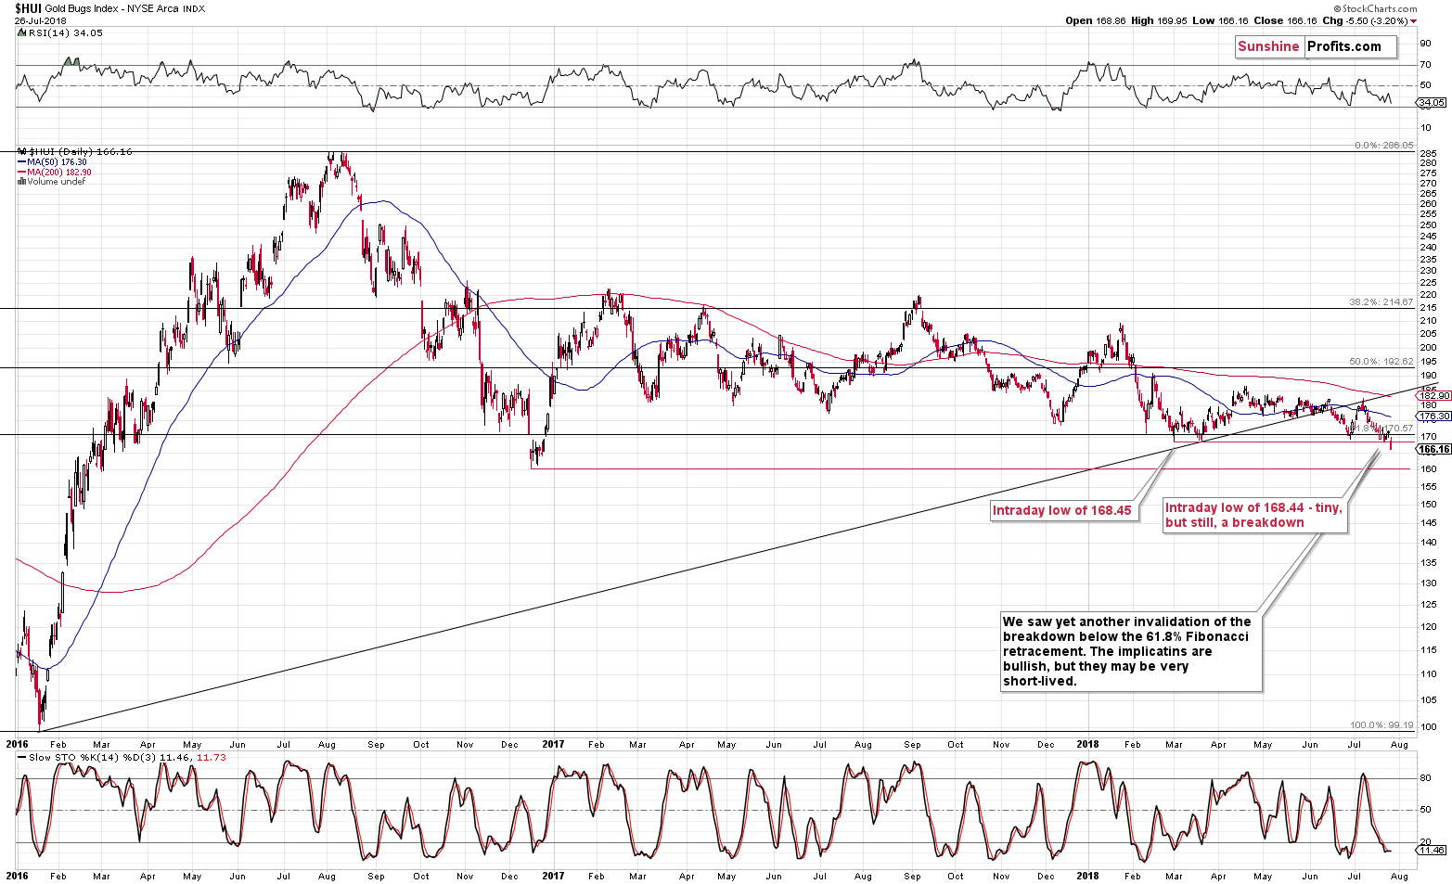Click the SunshineProfits.com logo

pyautogui.click(x=1315, y=46)
